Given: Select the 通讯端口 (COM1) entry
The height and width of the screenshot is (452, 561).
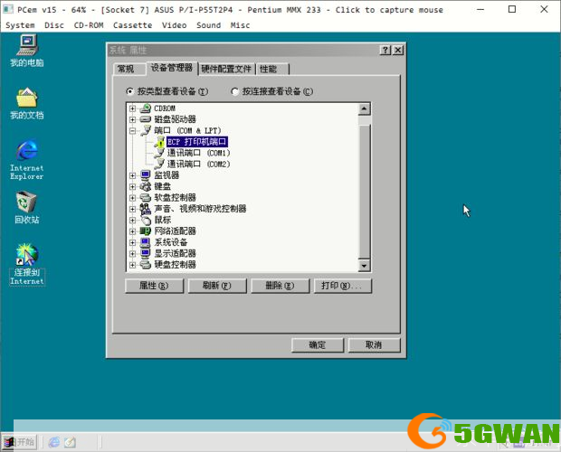Looking at the screenshot, I should click(198, 153).
